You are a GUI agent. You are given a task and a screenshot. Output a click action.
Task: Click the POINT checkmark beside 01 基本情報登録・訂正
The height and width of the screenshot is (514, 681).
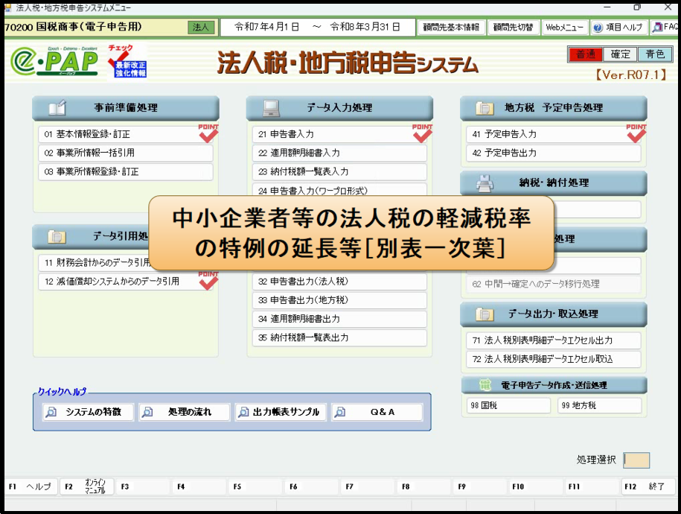tap(208, 133)
